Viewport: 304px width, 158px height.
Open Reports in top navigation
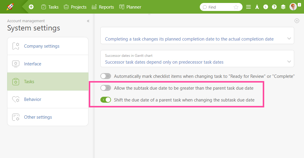click(x=103, y=7)
